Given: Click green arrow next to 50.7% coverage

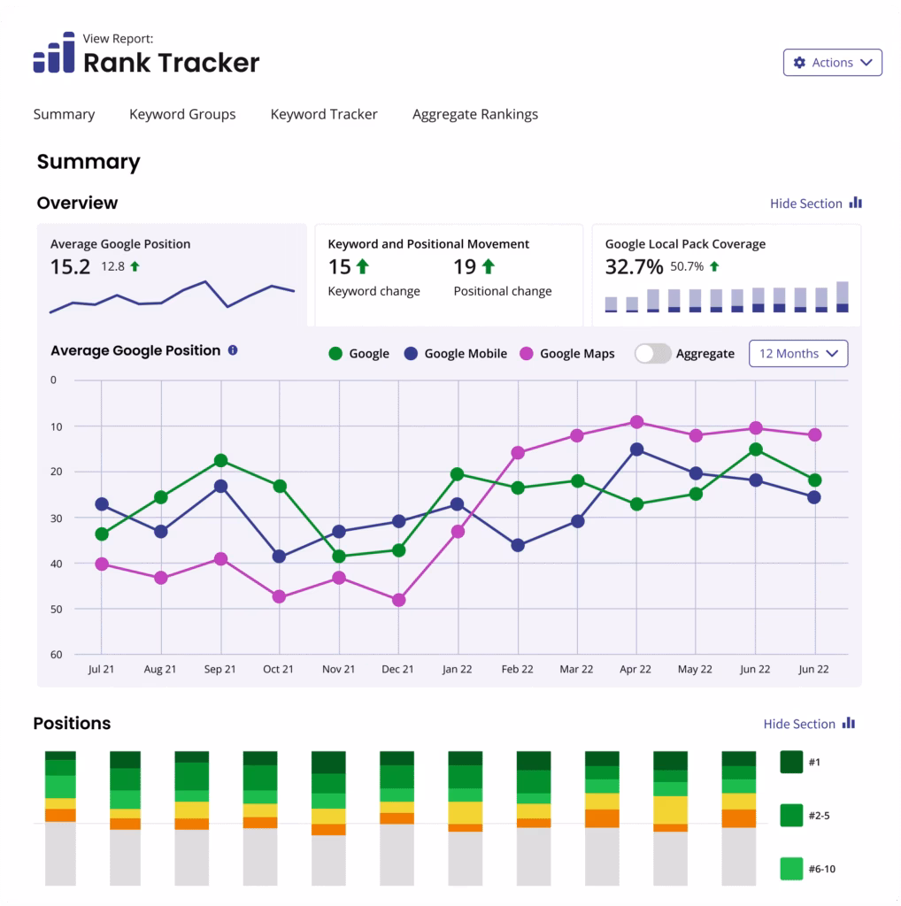Looking at the screenshot, I should click(714, 266).
